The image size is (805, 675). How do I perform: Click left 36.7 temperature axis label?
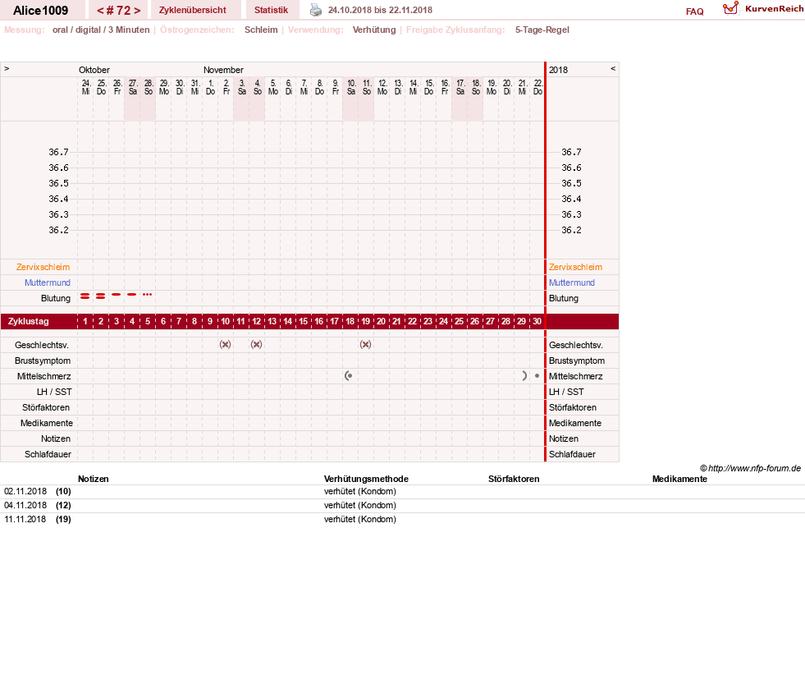(58, 152)
